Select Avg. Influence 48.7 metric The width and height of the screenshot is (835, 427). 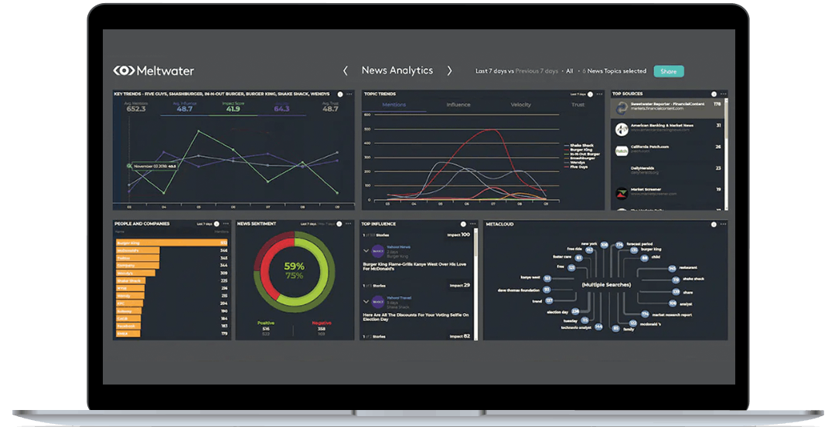(x=184, y=107)
